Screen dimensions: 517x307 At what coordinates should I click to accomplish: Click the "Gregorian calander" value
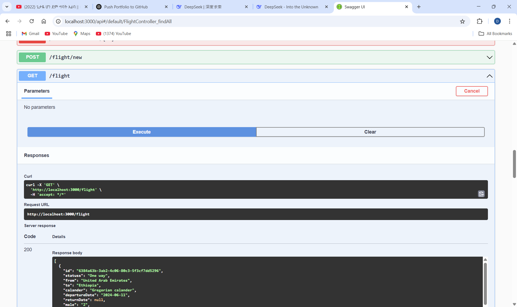point(112,290)
